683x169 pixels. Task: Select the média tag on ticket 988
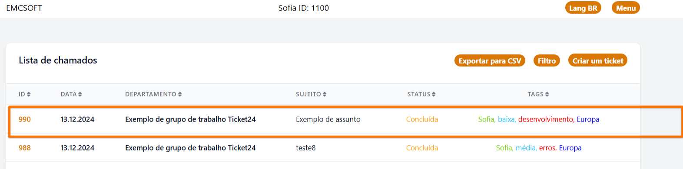525,148
